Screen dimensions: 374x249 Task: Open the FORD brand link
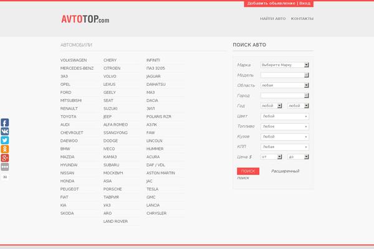(65, 93)
